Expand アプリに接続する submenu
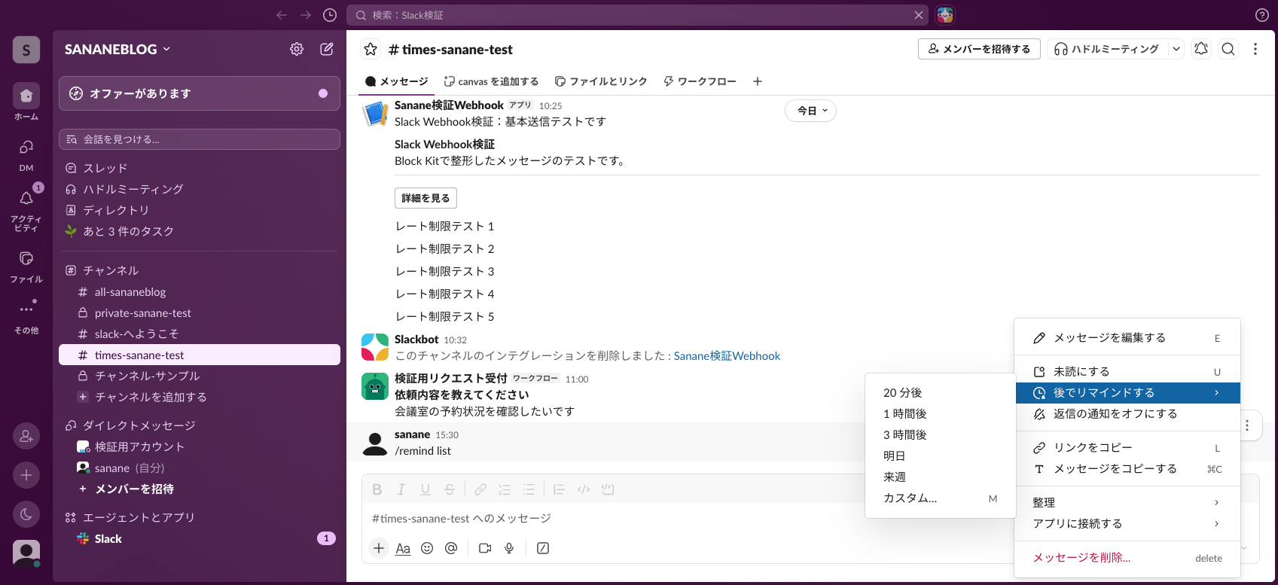Image resolution: width=1278 pixels, height=585 pixels. tap(1127, 523)
